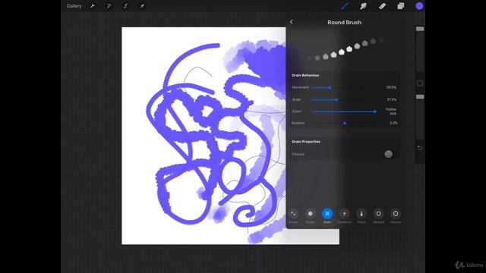Click the Round Brush title
The height and width of the screenshot is (273, 486).
(x=344, y=22)
